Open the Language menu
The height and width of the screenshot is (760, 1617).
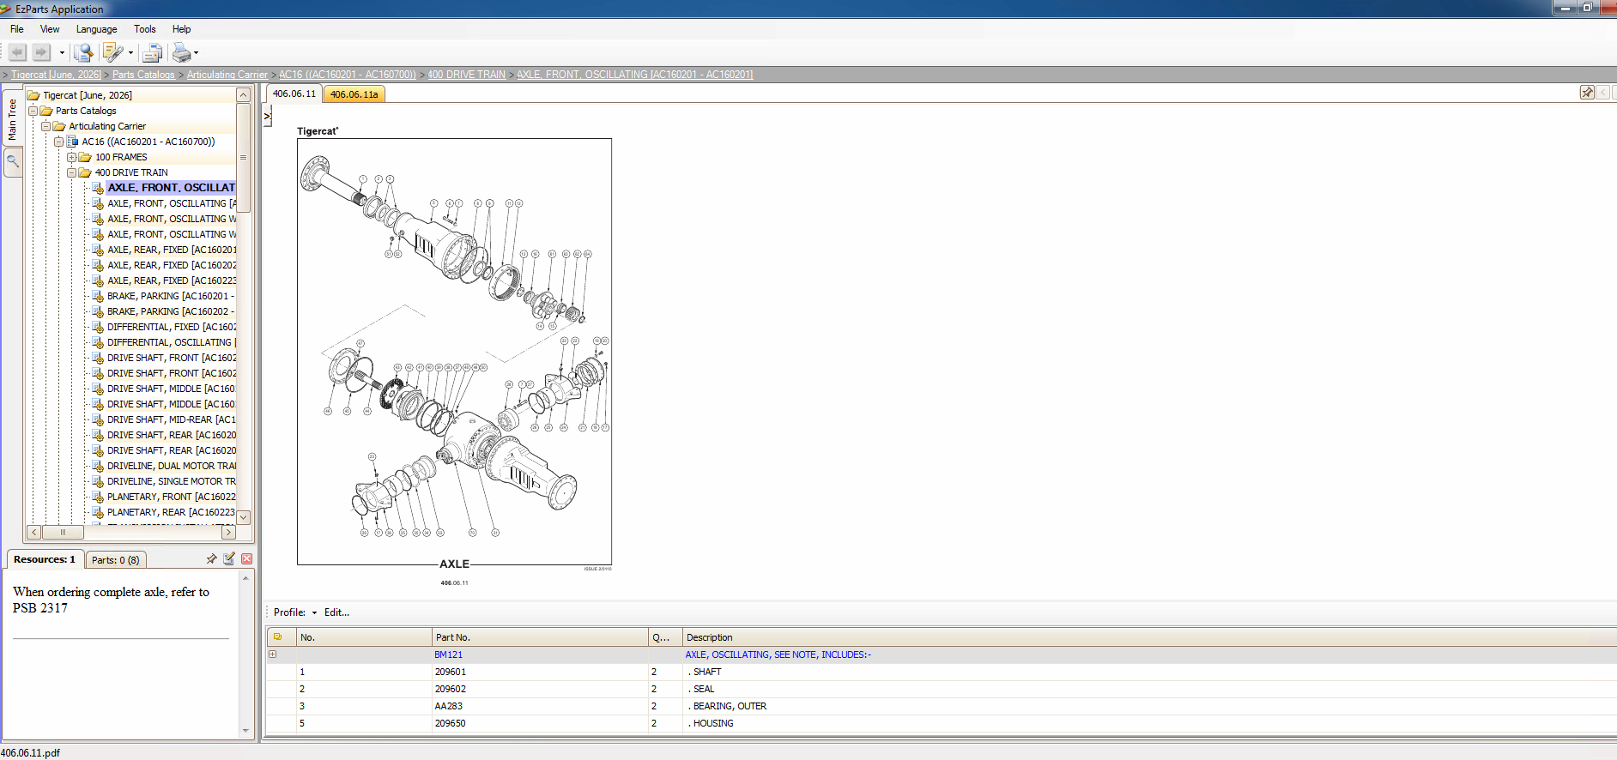tap(96, 29)
